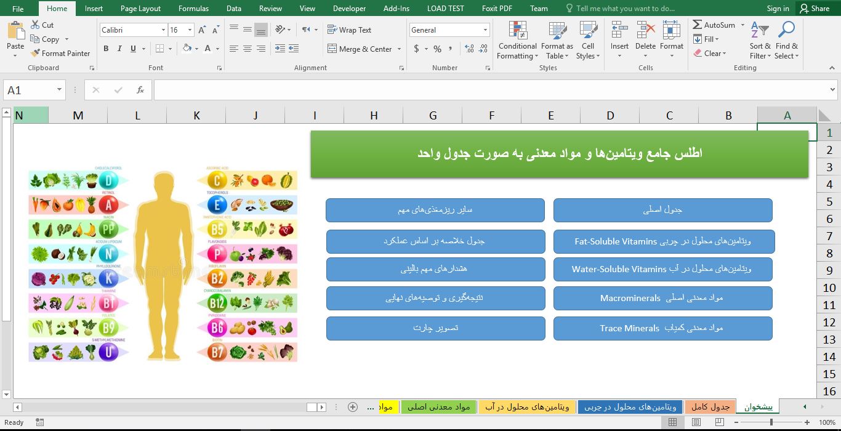Image resolution: width=841 pixels, height=431 pixels.
Task: Enable Wrap Text for the selection
Action: coord(349,29)
